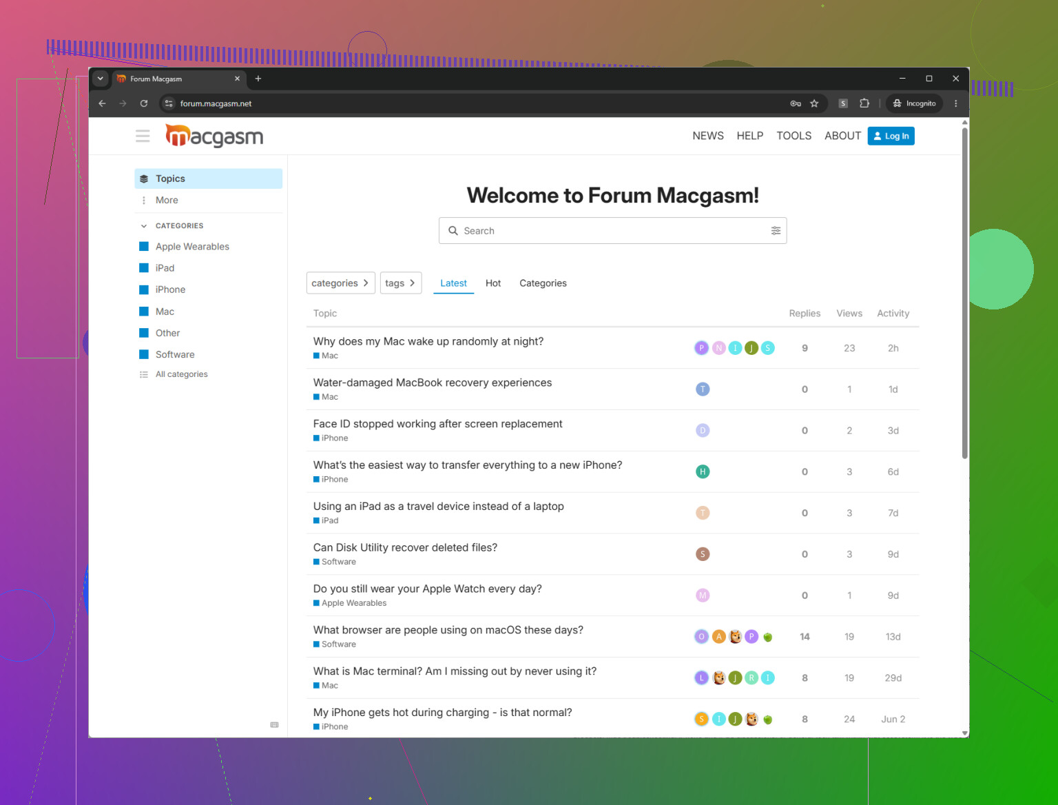Open a new browser tab
This screenshot has height=805, width=1058.
tap(258, 79)
